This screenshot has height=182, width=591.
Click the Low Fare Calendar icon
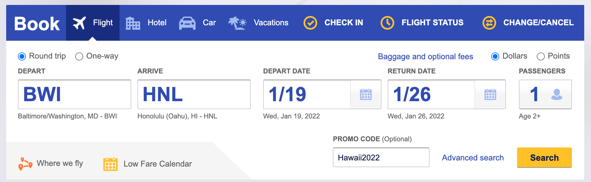coord(110,164)
